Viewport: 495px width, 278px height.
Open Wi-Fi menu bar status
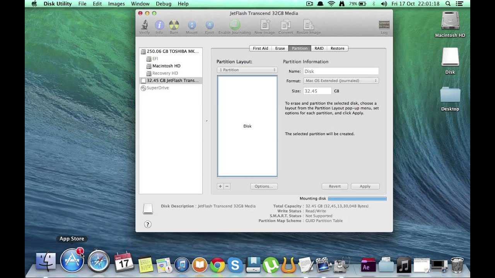[331, 3]
